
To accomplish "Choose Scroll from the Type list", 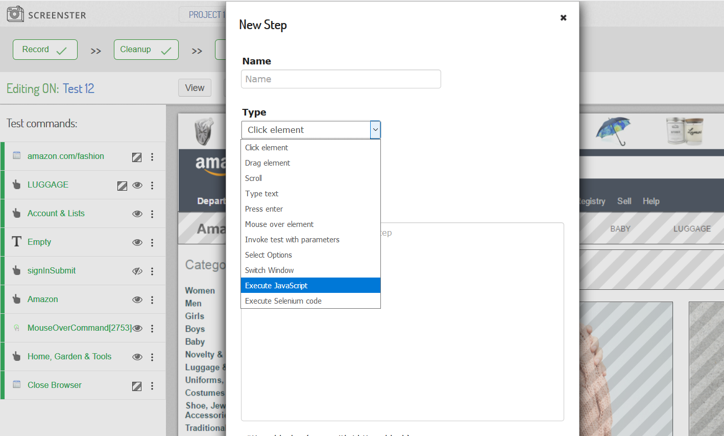I will [310, 178].
